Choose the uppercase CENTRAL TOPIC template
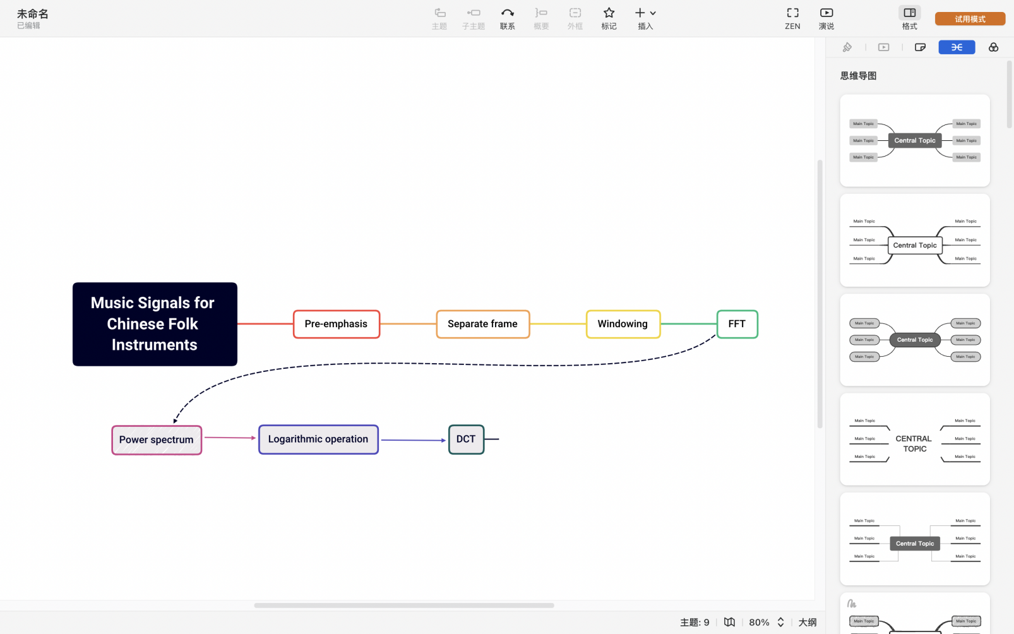 point(914,440)
